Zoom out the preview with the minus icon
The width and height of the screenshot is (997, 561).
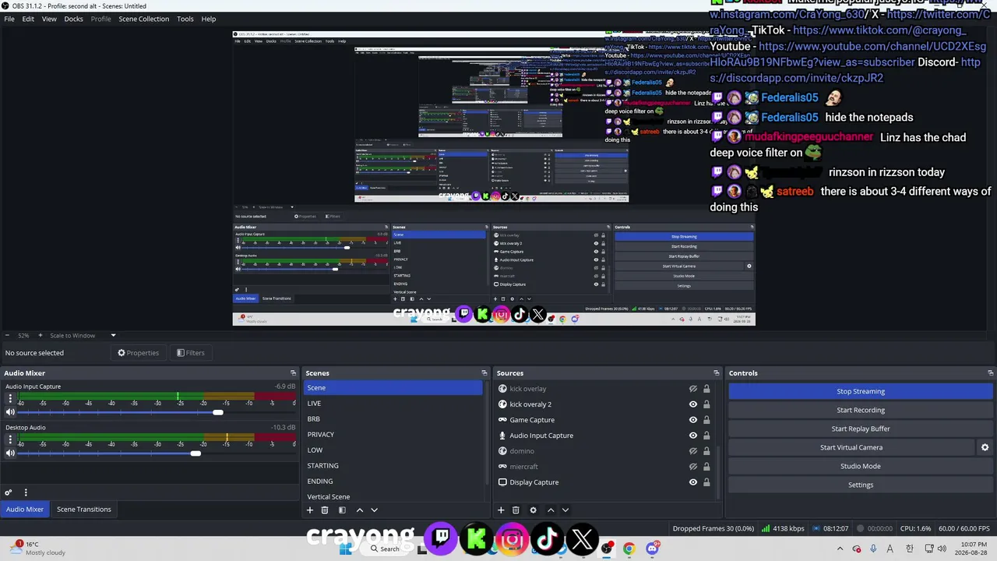click(8, 336)
